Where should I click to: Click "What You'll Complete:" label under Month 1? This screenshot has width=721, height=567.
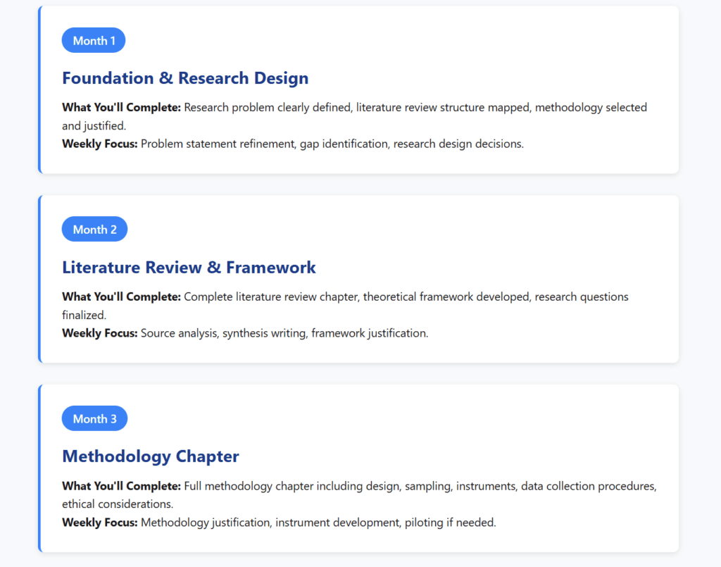[x=121, y=108]
